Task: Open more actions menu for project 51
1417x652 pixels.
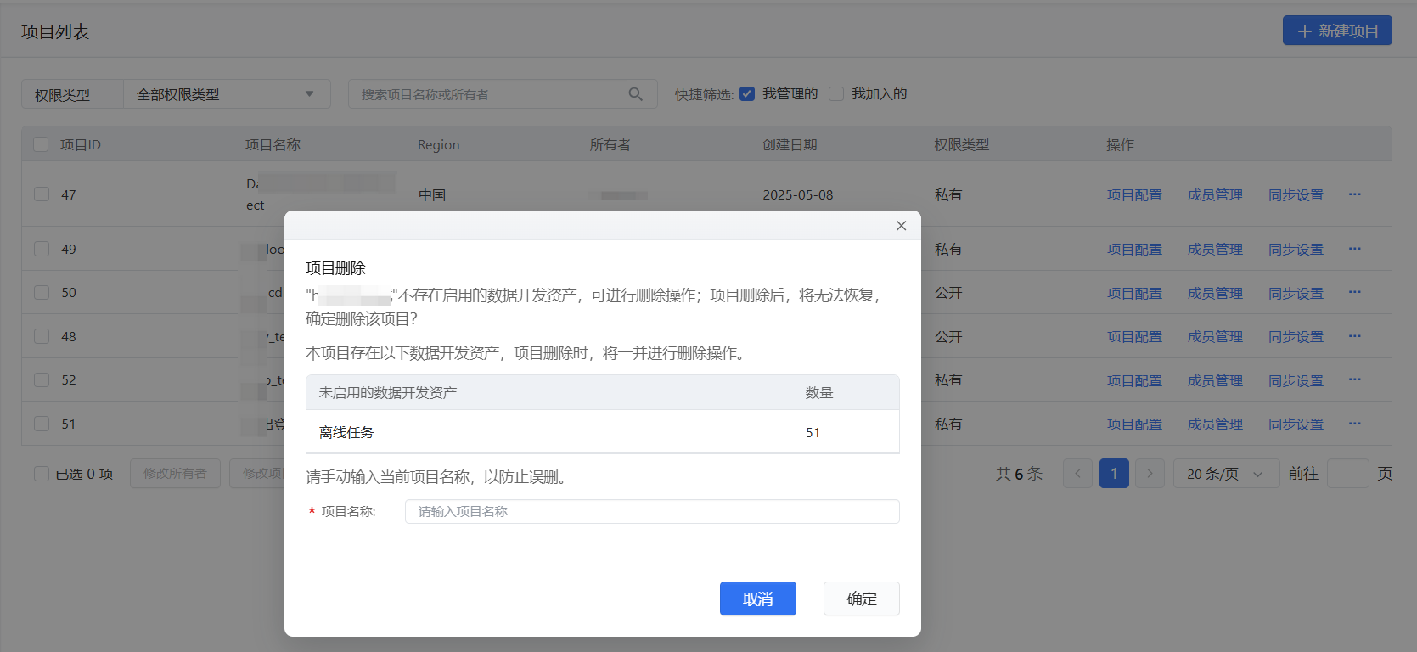Action: [x=1354, y=424]
